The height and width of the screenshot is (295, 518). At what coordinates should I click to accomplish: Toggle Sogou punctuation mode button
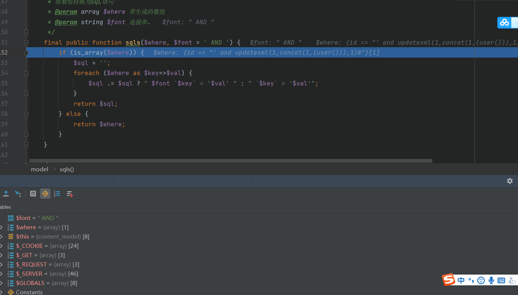click(x=471, y=281)
